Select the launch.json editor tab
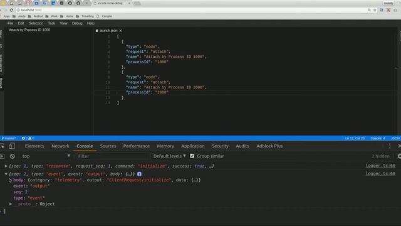401x226 pixels. click(x=108, y=31)
